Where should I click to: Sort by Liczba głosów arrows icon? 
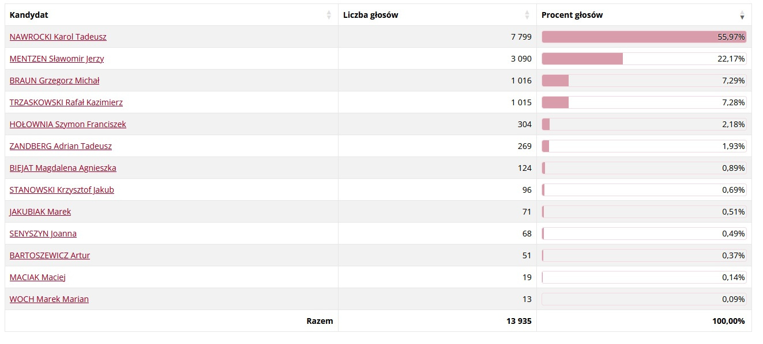527,15
